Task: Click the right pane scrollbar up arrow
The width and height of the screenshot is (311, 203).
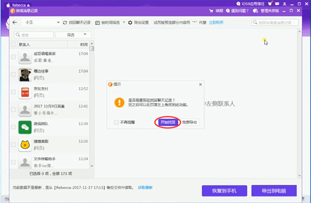Action: tap(300, 32)
